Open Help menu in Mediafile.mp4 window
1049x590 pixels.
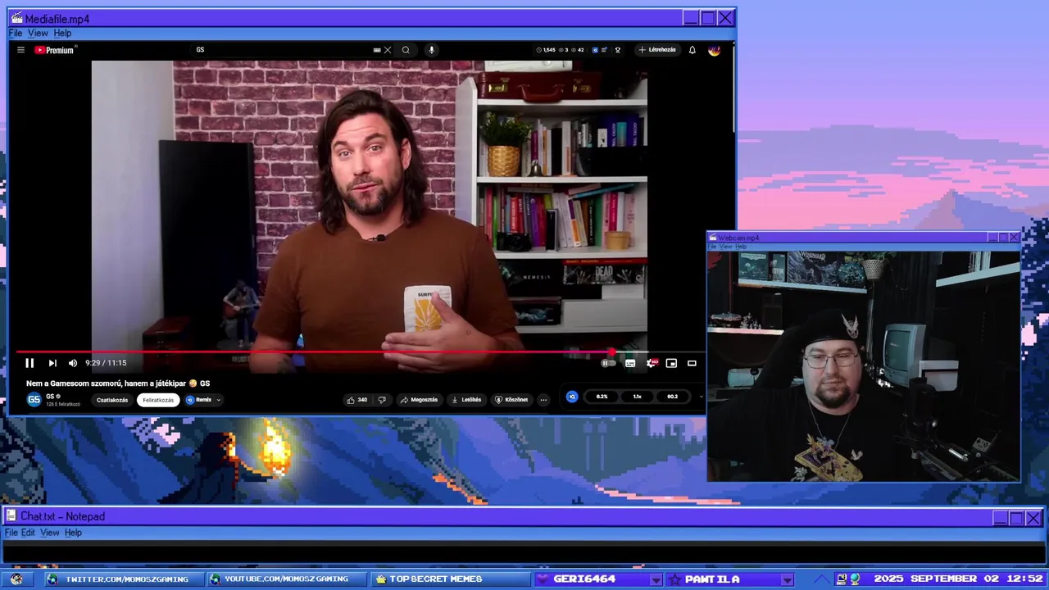click(63, 34)
